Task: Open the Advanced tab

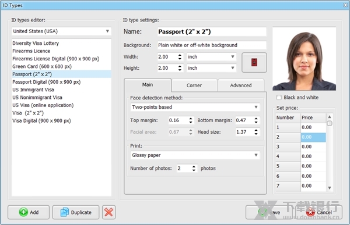Action: pyautogui.click(x=241, y=85)
